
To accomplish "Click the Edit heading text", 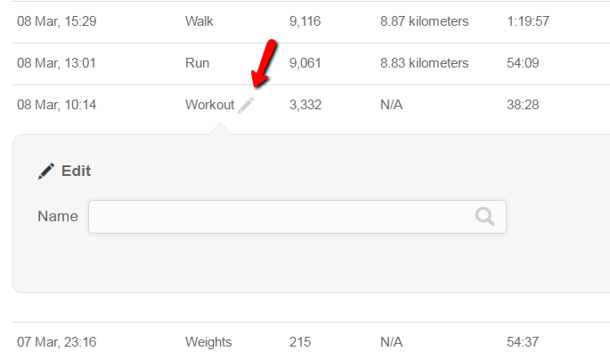I will [x=76, y=171].
